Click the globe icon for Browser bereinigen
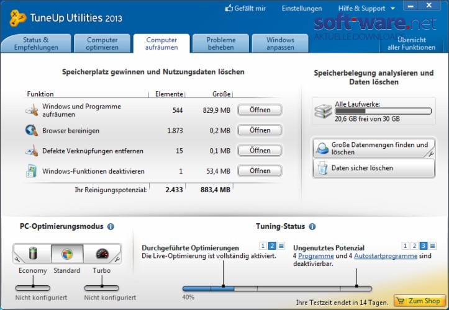Screen dimensions: 449x310 [x=32, y=130]
